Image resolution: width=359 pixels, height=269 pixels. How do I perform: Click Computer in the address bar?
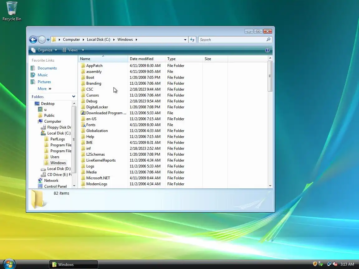point(71,40)
